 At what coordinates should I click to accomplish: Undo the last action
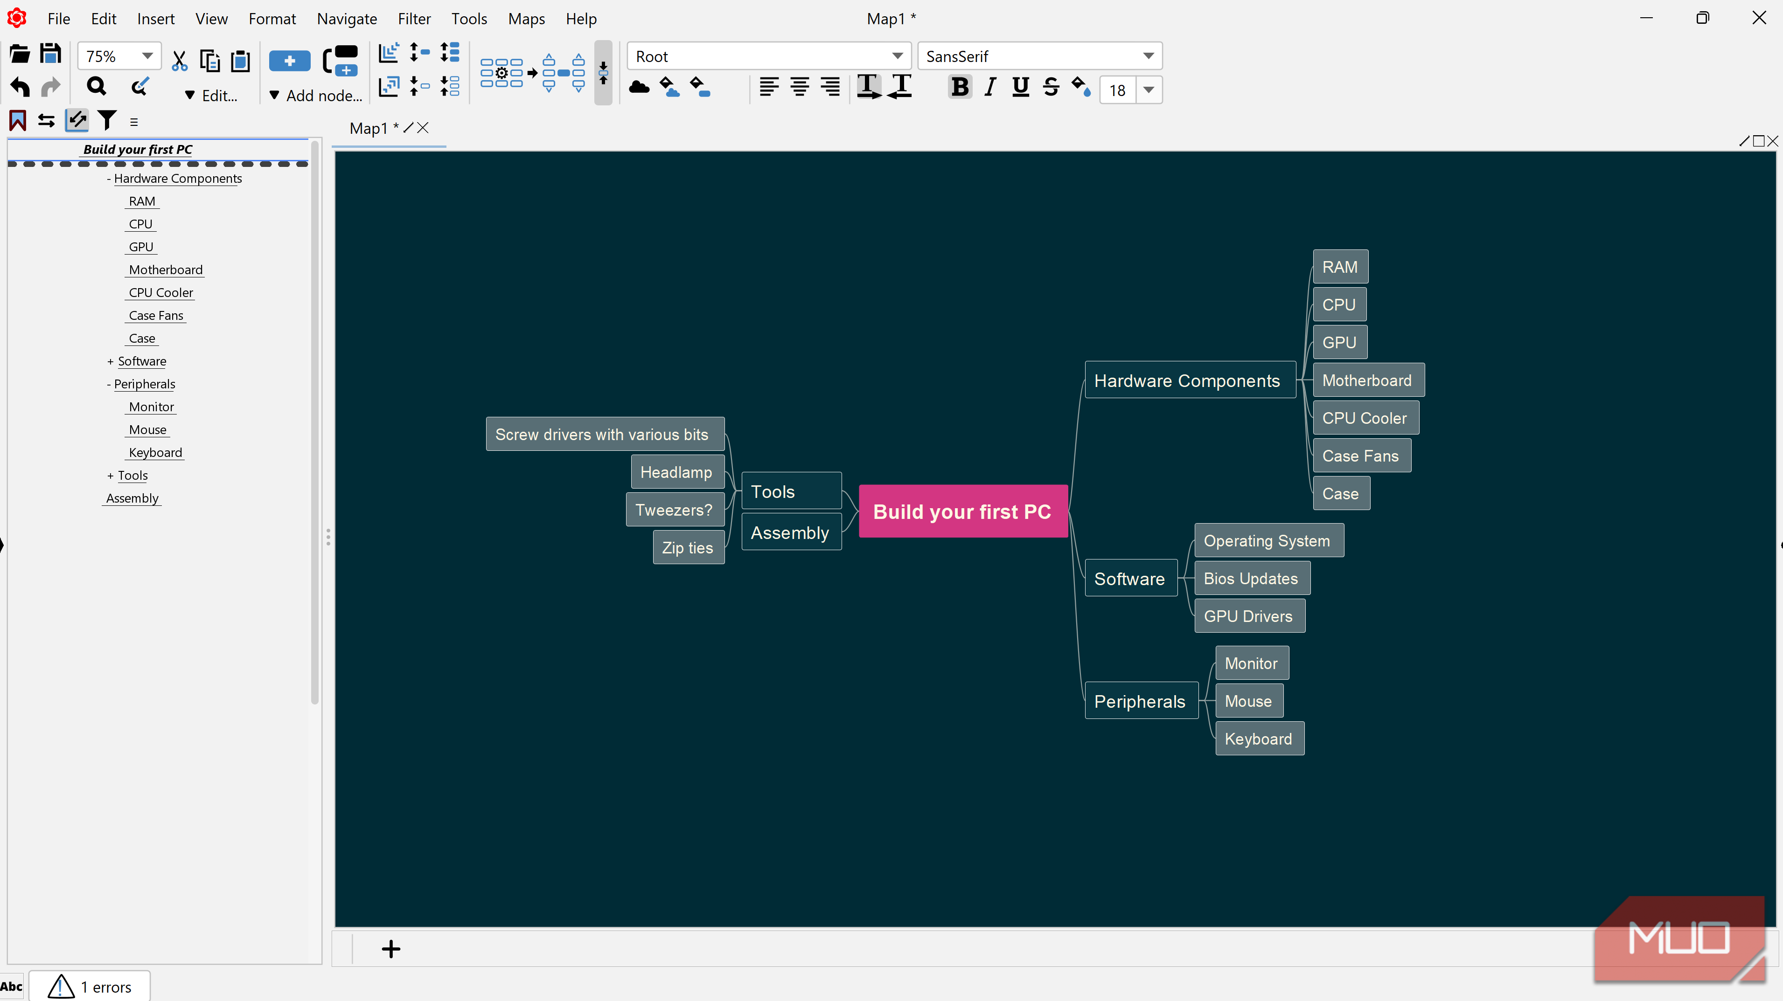pyautogui.click(x=20, y=87)
